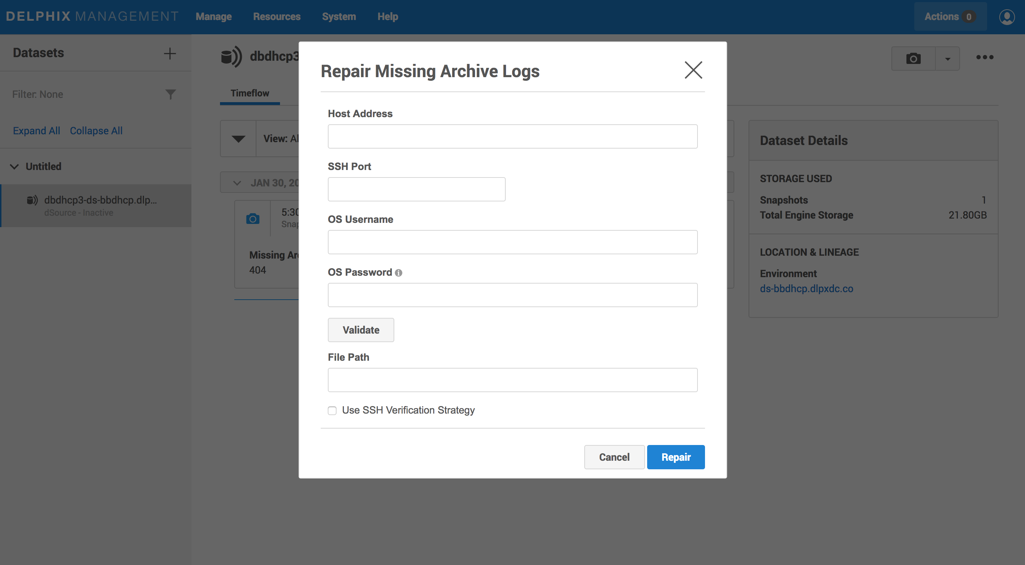The width and height of the screenshot is (1025, 565).
Task: Open the timeflow View dropdown arrow
Action: coord(238,139)
